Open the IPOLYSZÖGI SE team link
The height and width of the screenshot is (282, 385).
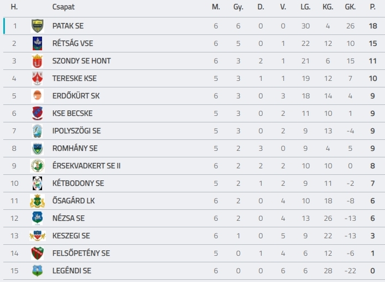tap(76, 131)
